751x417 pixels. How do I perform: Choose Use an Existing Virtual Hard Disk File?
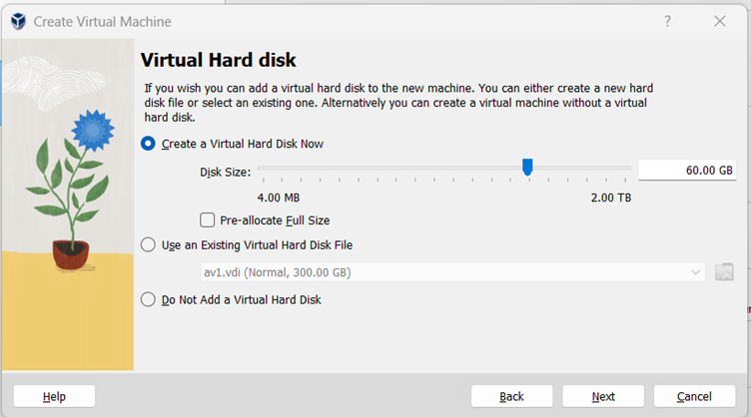coord(149,245)
